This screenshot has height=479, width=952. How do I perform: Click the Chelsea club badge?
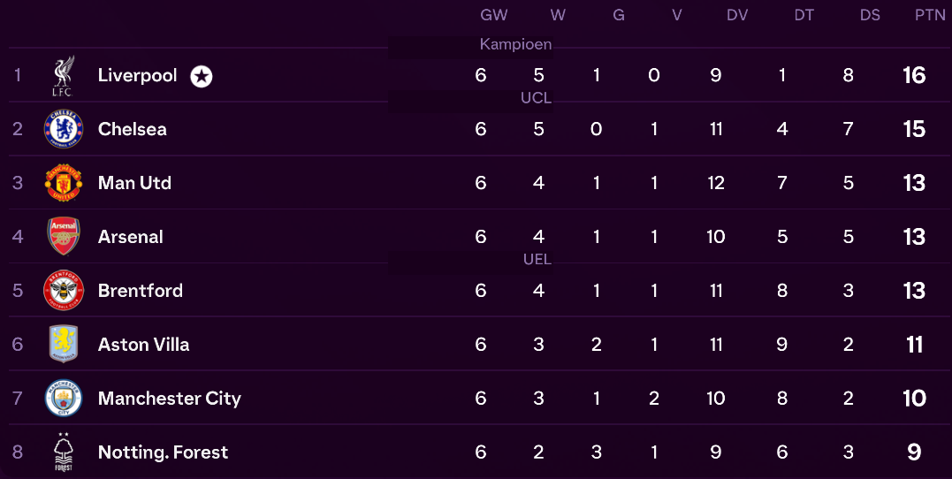(63, 129)
